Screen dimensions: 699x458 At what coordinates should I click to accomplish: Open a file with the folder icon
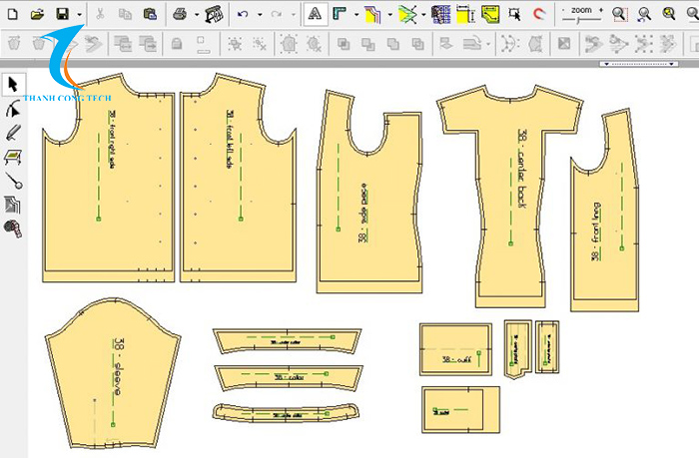tap(38, 14)
